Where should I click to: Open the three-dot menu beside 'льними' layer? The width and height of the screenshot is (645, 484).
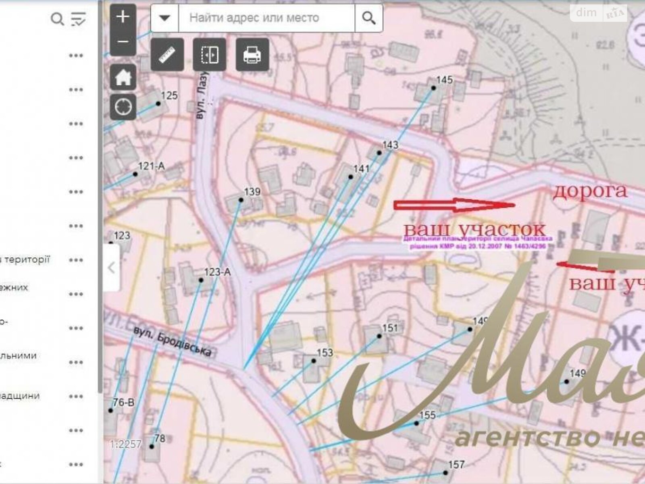[76, 362]
